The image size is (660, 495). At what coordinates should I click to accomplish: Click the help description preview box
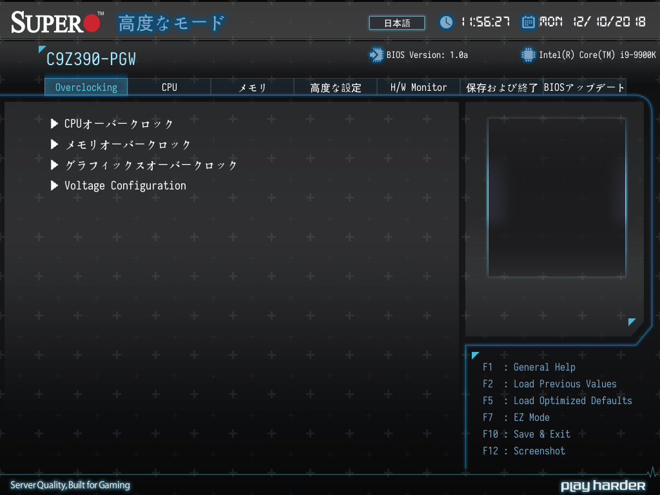pos(556,197)
